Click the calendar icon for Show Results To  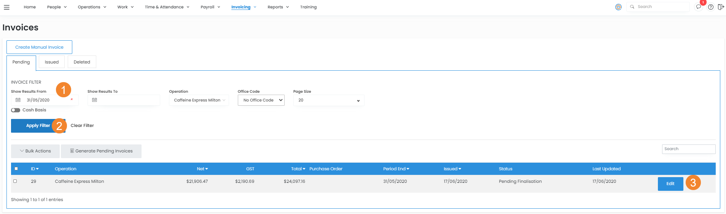tap(94, 100)
